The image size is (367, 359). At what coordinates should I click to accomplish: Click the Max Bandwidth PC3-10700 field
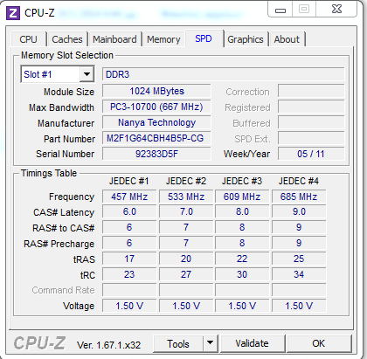pyautogui.click(x=156, y=107)
